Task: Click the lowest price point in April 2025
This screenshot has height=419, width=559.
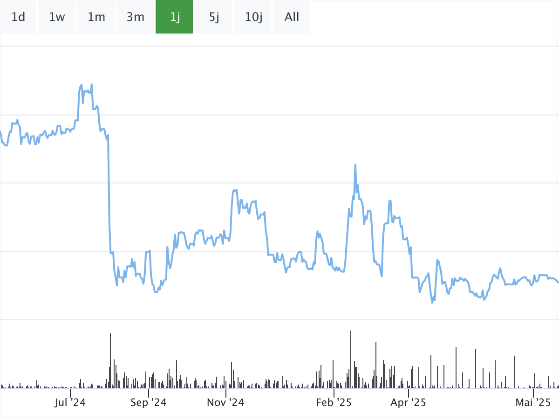Action: tap(432, 302)
